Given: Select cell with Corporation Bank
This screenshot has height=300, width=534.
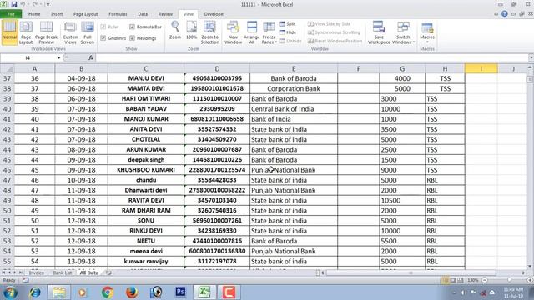Looking at the screenshot, I should [294, 89].
